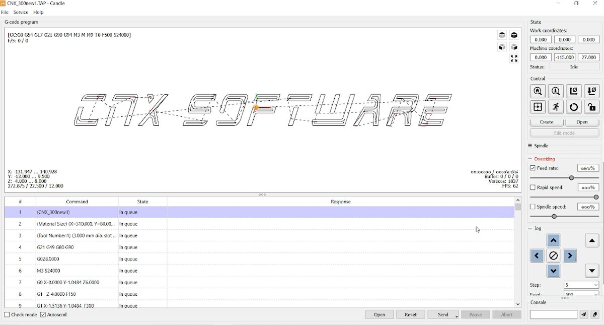This screenshot has height=325, width=604.
Task: Click the Idle status button
Action: tap(574, 67)
